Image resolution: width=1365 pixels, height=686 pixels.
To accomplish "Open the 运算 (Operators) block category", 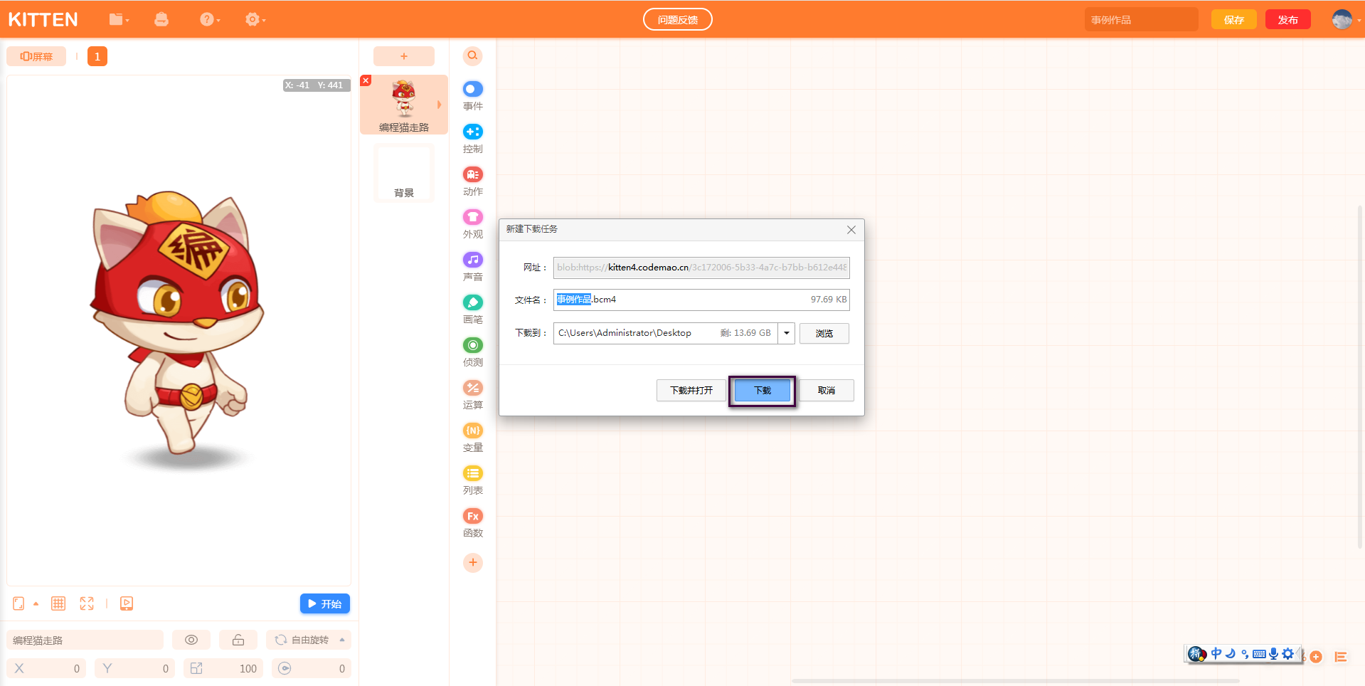I will click(473, 395).
